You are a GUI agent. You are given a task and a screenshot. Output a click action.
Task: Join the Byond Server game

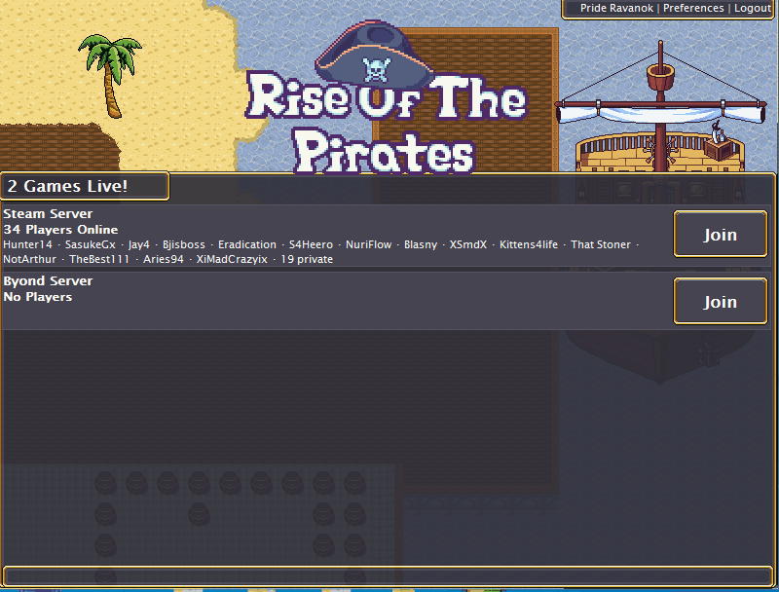(x=721, y=301)
